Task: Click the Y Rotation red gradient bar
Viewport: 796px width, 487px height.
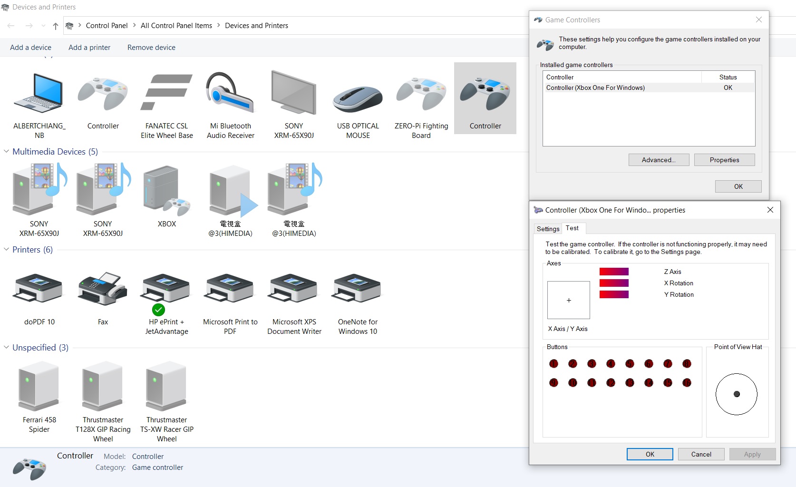Action: point(614,294)
